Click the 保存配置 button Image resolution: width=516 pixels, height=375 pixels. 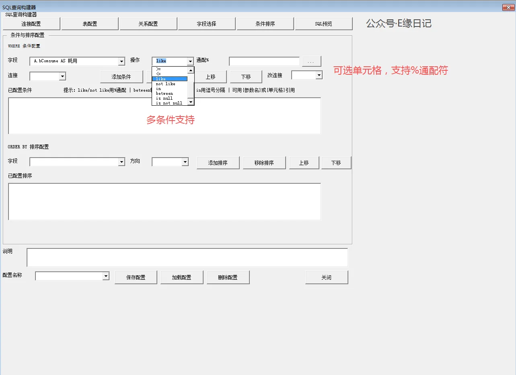[x=136, y=277]
